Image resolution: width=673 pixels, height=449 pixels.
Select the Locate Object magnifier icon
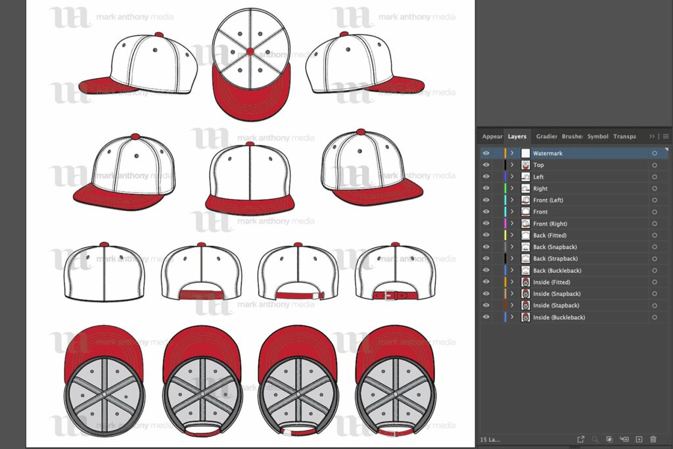[x=595, y=438]
